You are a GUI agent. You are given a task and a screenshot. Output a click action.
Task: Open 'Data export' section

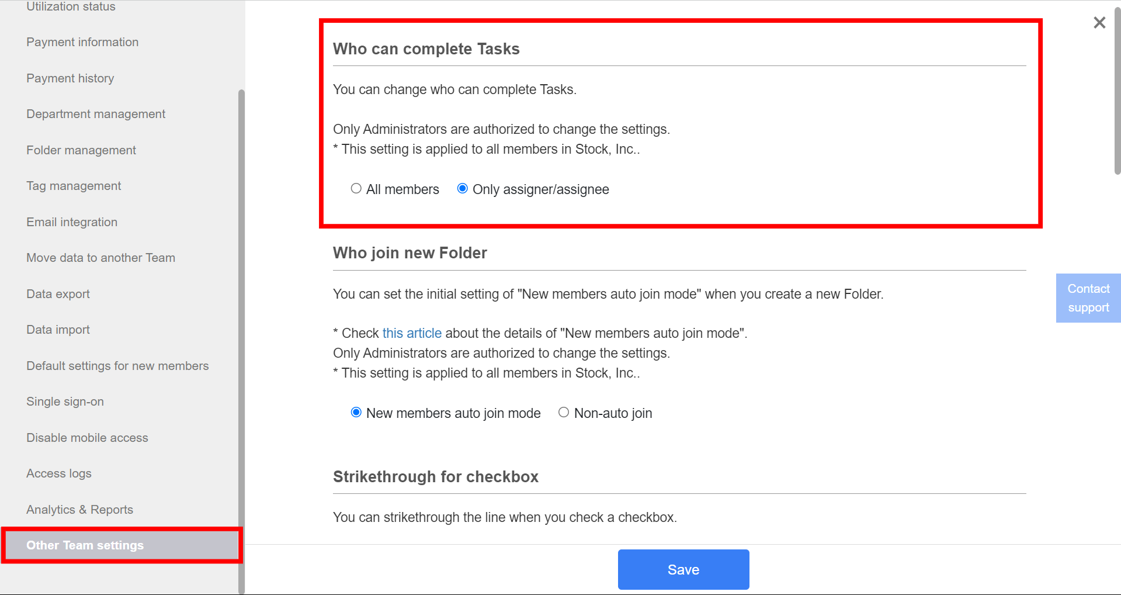point(58,293)
